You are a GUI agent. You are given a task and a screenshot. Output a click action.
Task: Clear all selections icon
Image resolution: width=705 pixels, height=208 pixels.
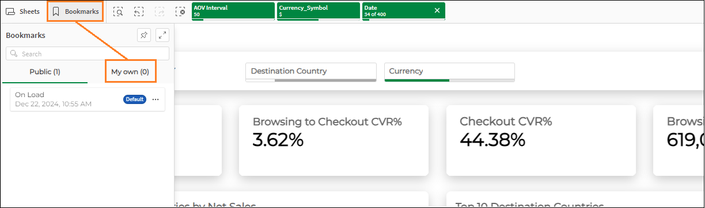pyautogui.click(x=180, y=11)
